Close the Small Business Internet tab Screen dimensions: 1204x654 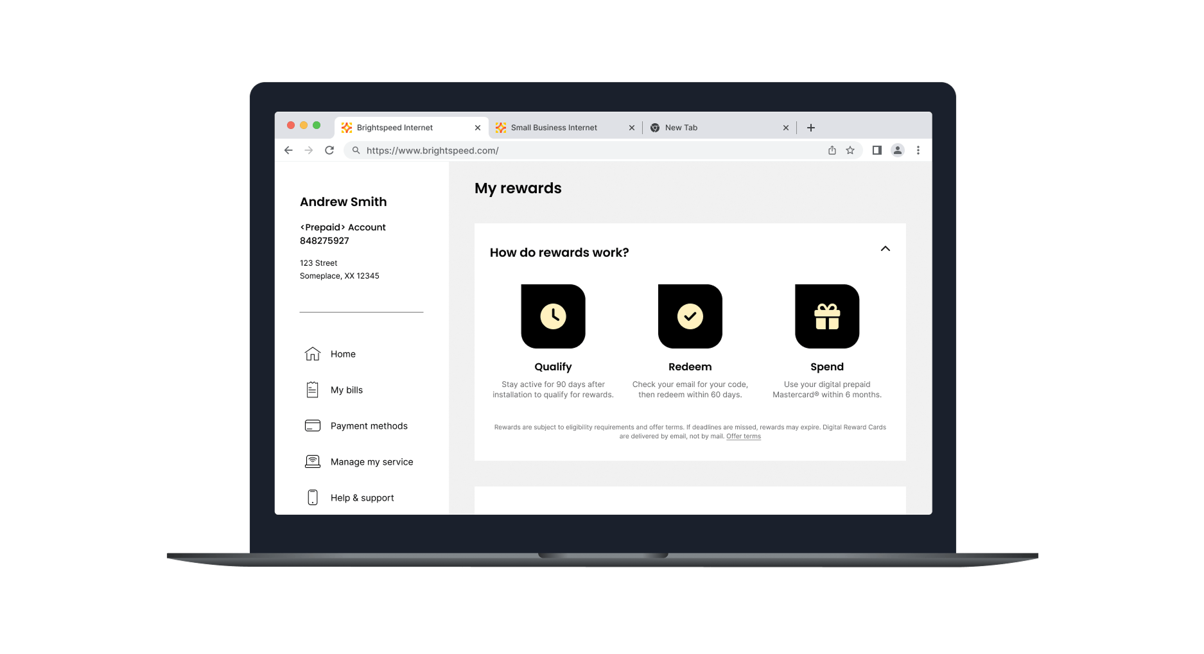(x=632, y=128)
